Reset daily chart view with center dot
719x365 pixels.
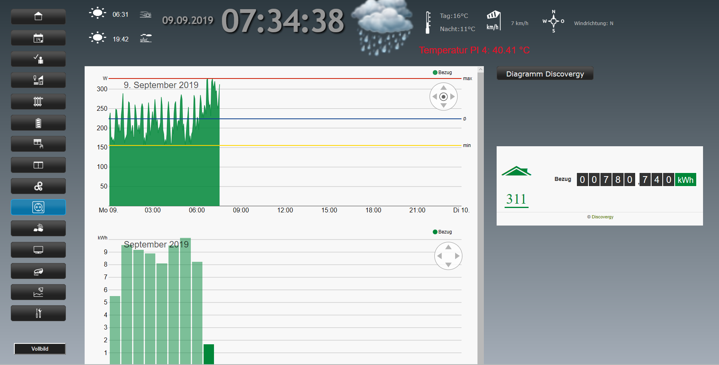444,97
